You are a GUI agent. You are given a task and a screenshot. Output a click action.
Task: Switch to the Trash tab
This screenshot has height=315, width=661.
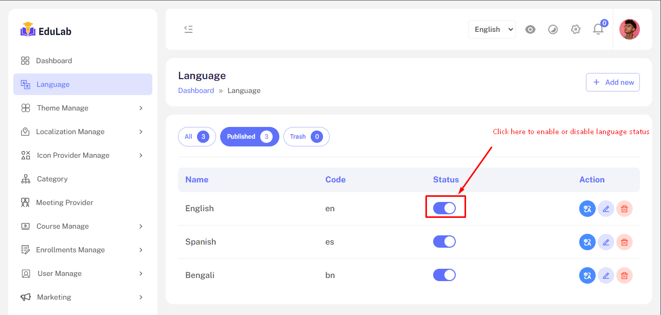[306, 137]
